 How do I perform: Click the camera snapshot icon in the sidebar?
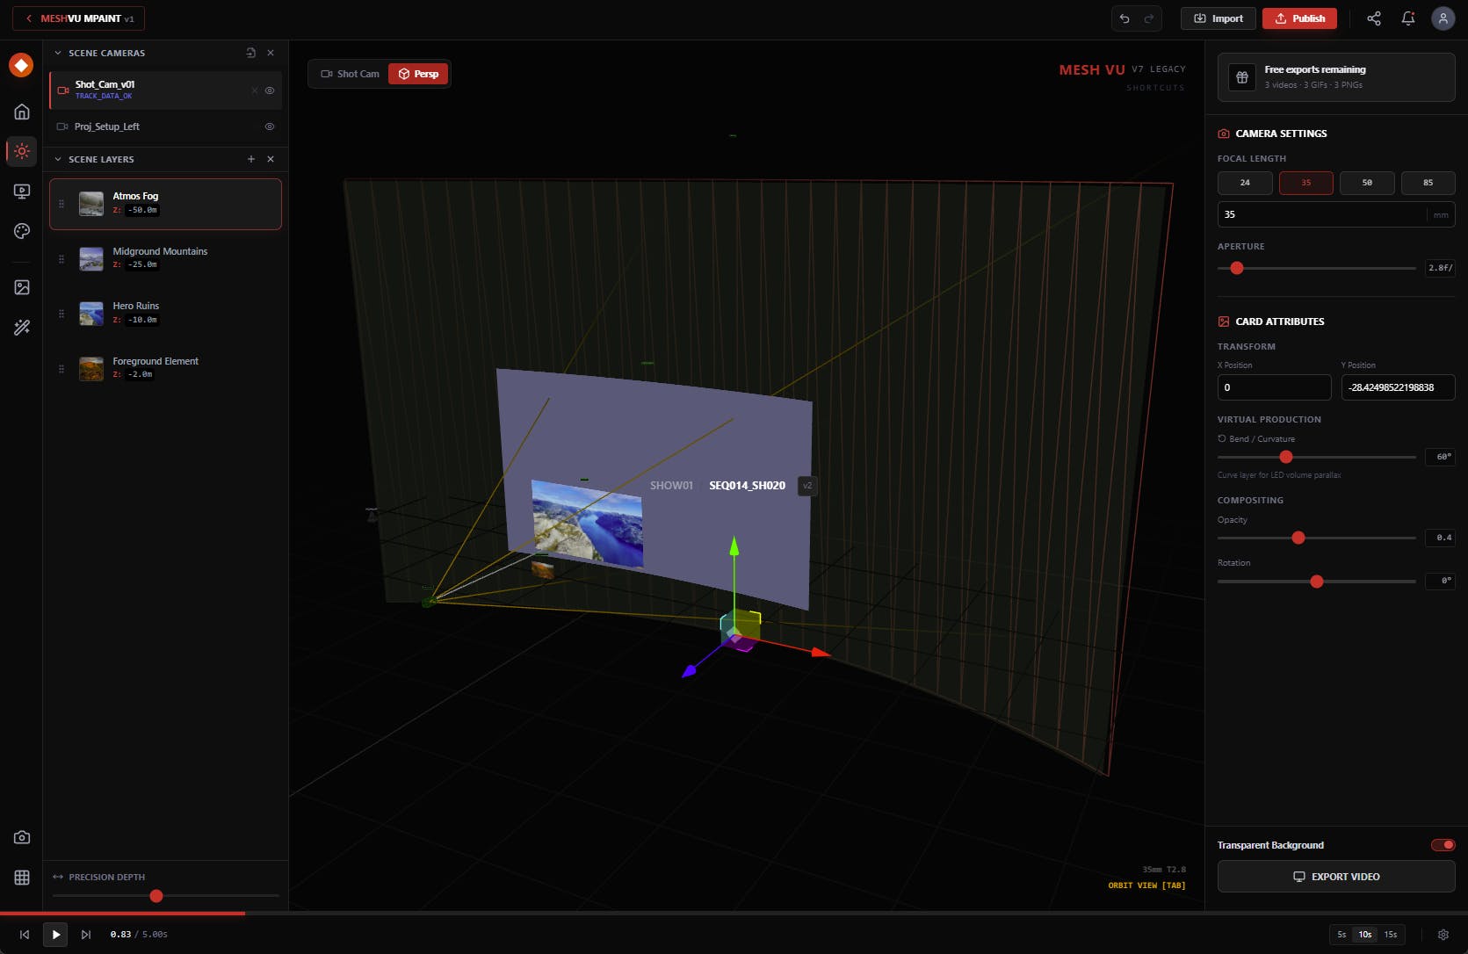(x=22, y=837)
